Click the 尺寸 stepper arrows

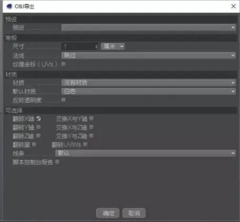[97, 47]
